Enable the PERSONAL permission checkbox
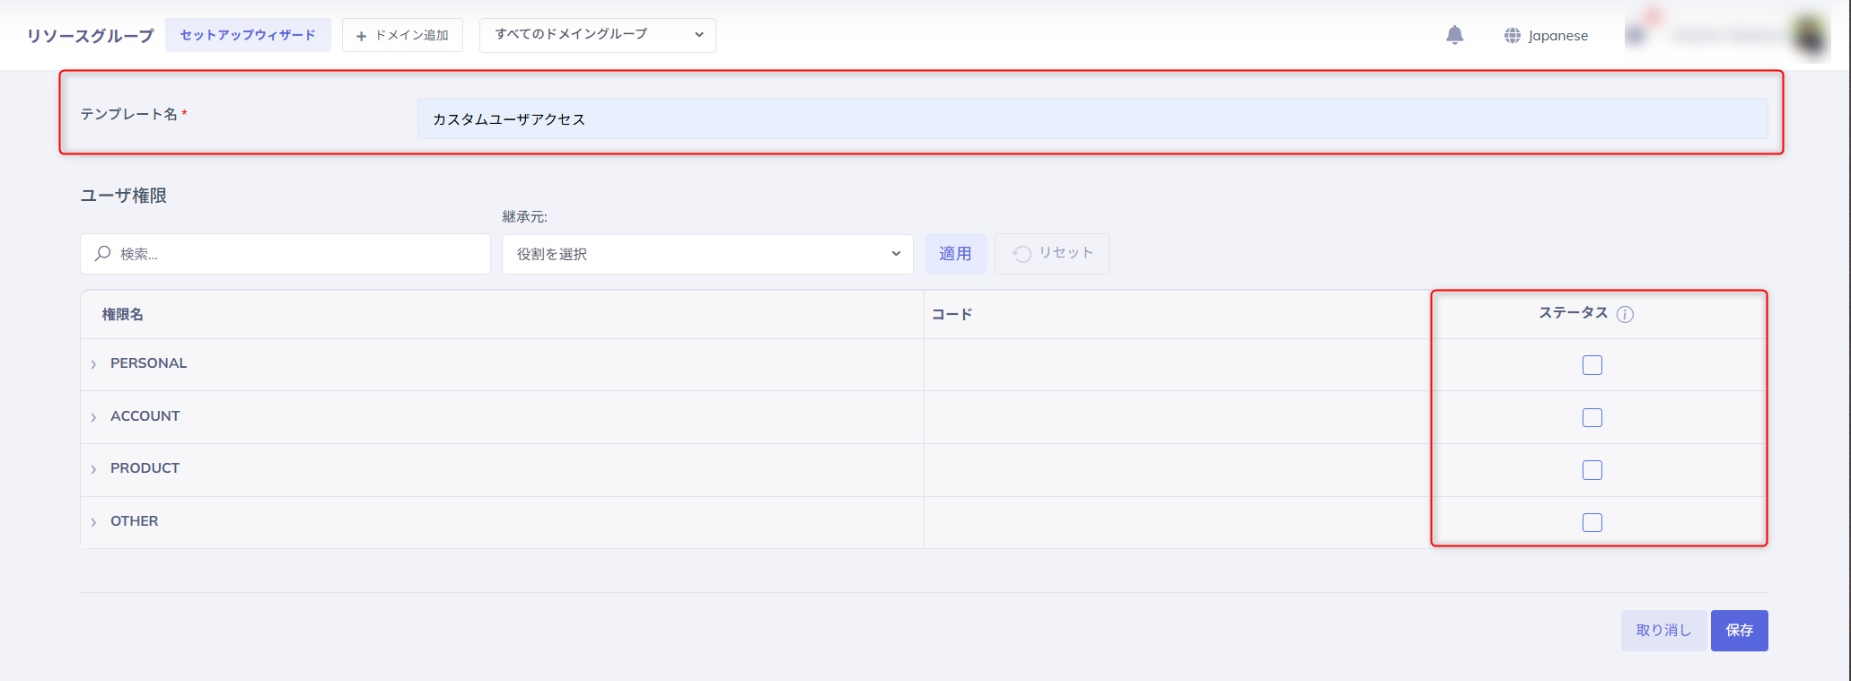1851x681 pixels. click(1592, 365)
